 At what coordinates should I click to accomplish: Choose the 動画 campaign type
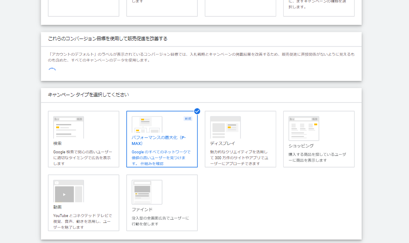tap(83, 203)
